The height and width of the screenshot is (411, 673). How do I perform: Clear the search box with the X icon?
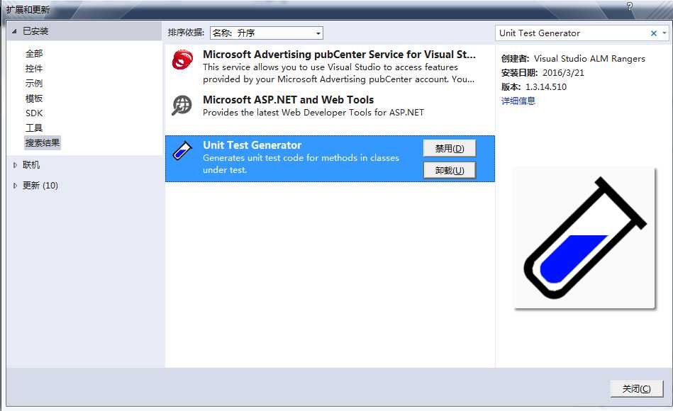point(654,33)
